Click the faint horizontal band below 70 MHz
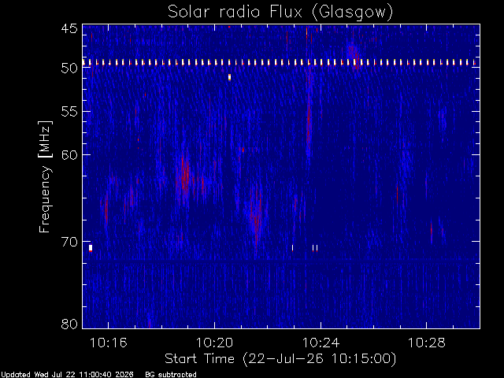Viewport: 504px width, 378px height. (281, 259)
